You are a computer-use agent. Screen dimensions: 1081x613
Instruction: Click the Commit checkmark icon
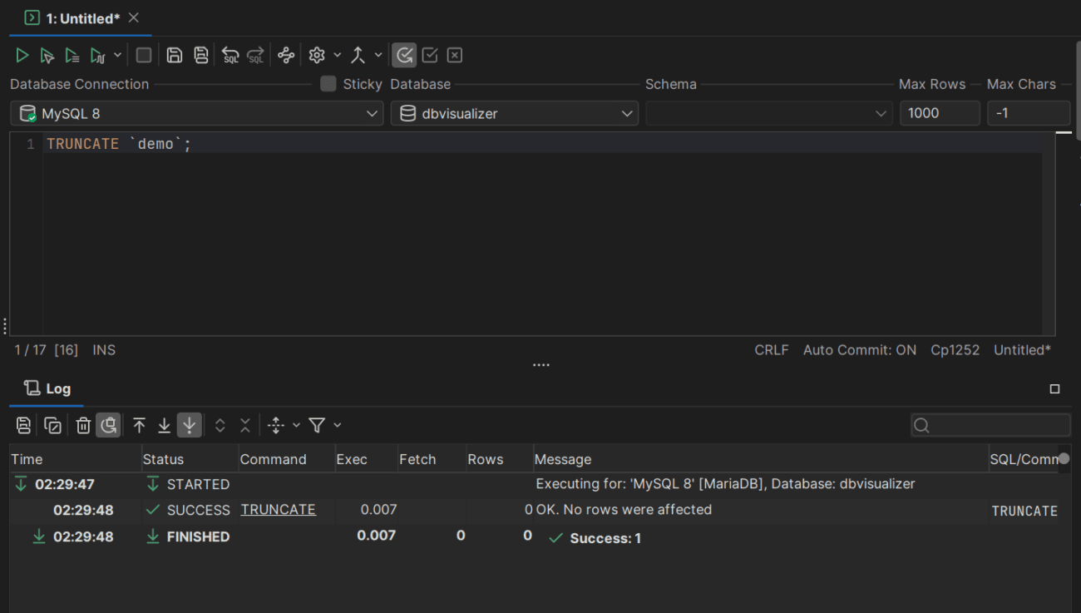(430, 56)
